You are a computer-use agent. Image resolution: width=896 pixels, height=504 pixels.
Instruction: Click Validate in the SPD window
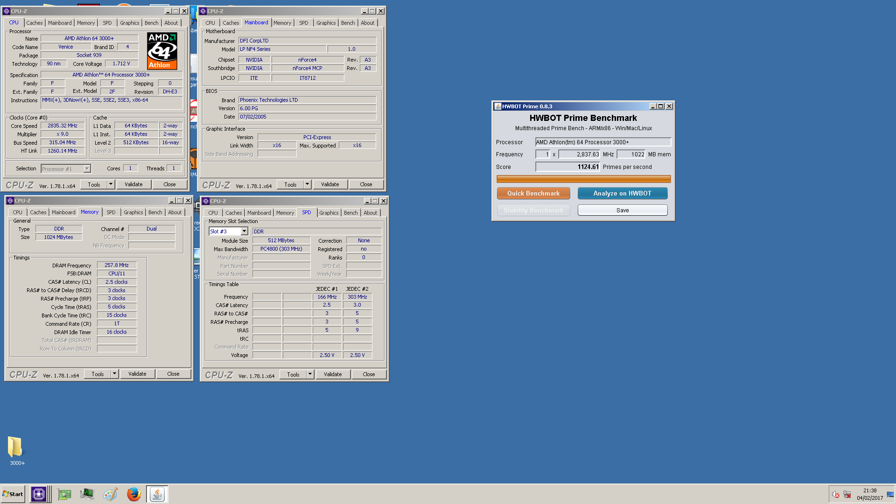(333, 374)
